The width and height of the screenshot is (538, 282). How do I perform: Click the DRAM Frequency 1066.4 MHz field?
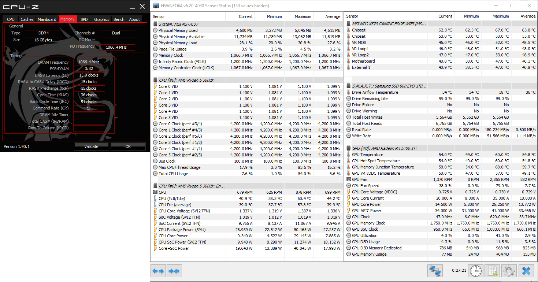89,62
